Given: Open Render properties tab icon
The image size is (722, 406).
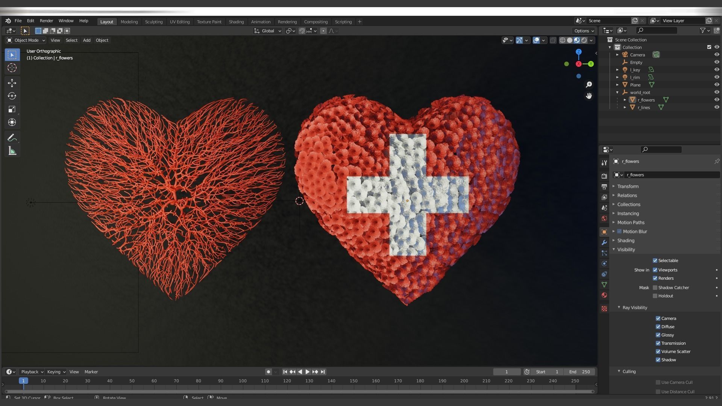Looking at the screenshot, I should click(604, 176).
